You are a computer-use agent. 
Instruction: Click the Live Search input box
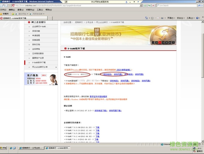click(177, 6)
